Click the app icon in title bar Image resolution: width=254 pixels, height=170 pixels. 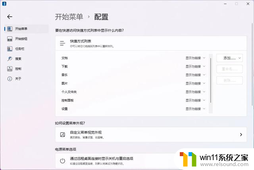4,4
